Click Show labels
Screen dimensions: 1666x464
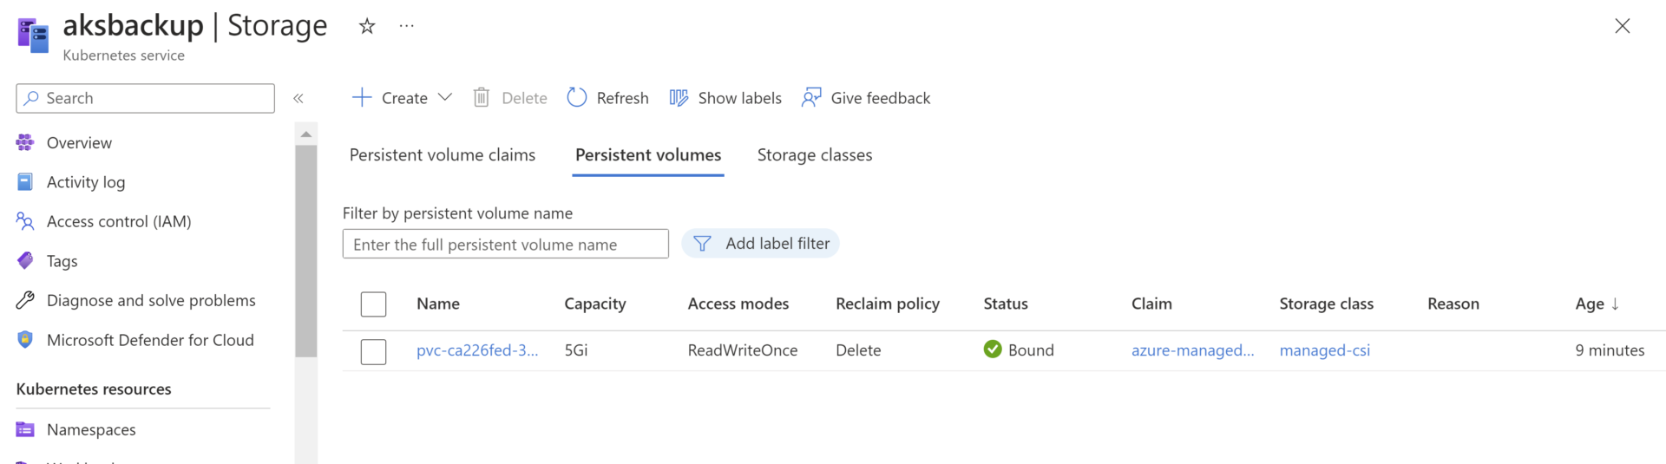(x=725, y=98)
